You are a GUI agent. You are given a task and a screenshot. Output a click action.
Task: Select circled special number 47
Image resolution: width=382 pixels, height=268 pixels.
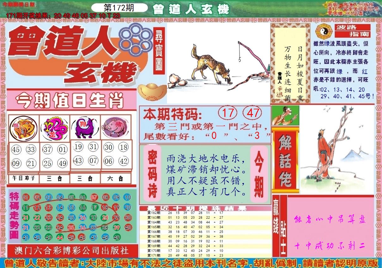point(252,113)
